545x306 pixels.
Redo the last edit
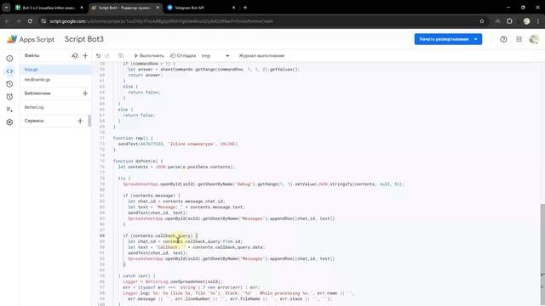point(107,55)
